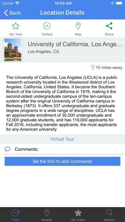Open the UCLA building thumbnail photo
This screenshot has height=222, width=125.
tap(13, 50)
